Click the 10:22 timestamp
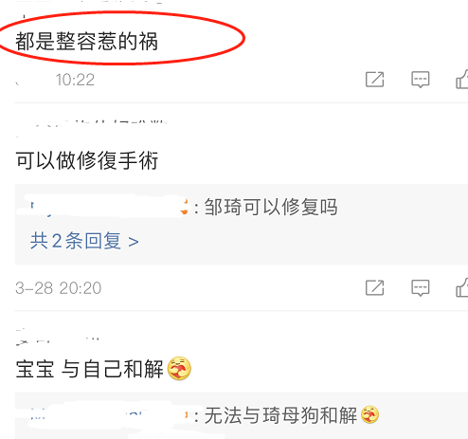The width and height of the screenshot is (468, 439). [x=75, y=80]
